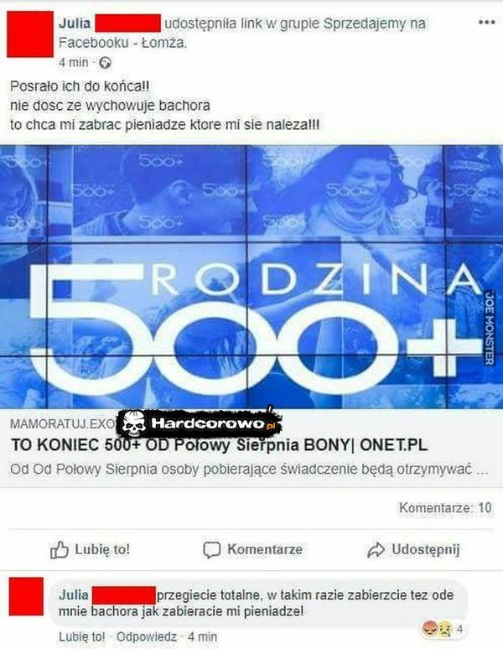The image size is (503, 649).
Task: Open the red commenter avatar
Action: 26,596
